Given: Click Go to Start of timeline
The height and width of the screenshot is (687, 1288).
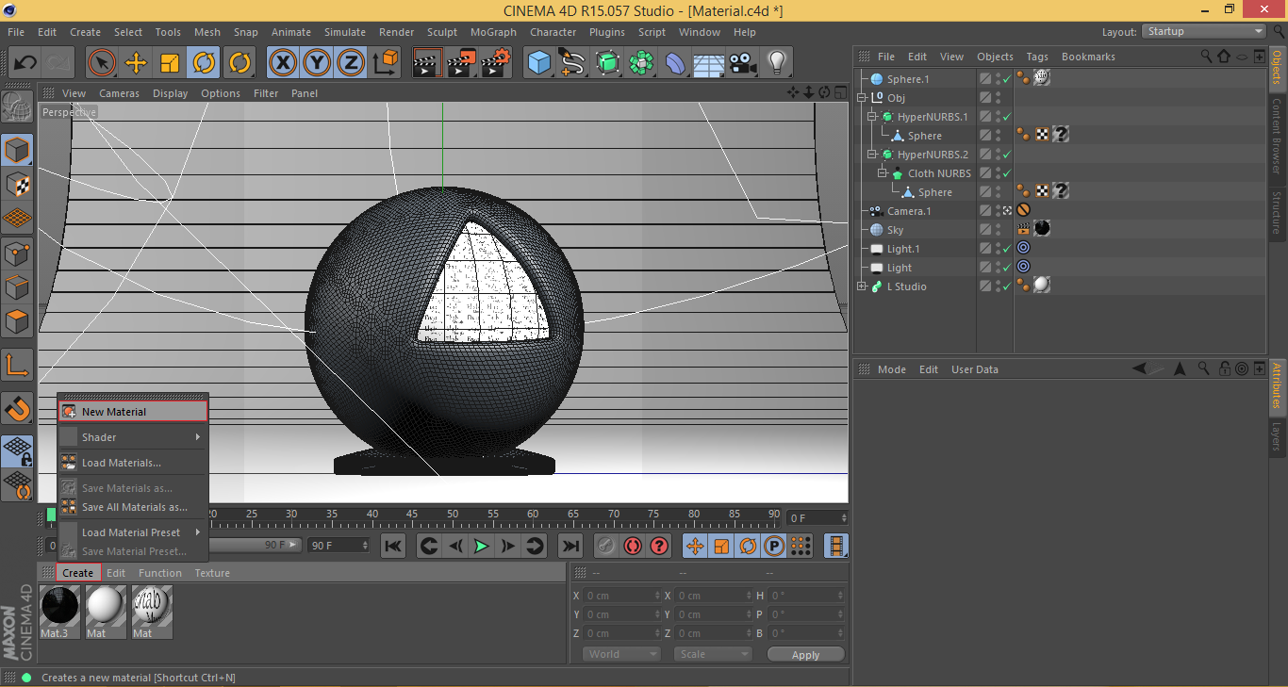Looking at the screenshot, I should point(393,546).
